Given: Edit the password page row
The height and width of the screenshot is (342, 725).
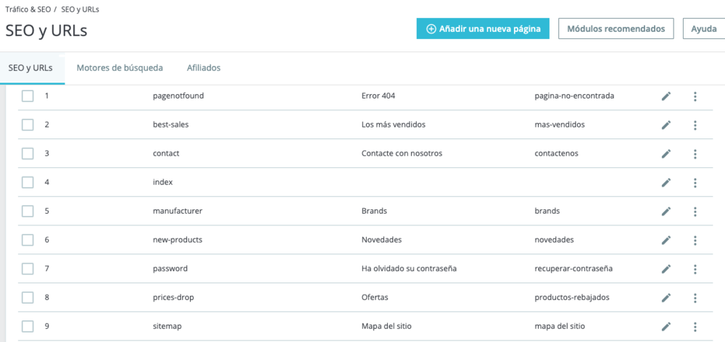Looking at the screenshot, I should click(x=666, y=269).
